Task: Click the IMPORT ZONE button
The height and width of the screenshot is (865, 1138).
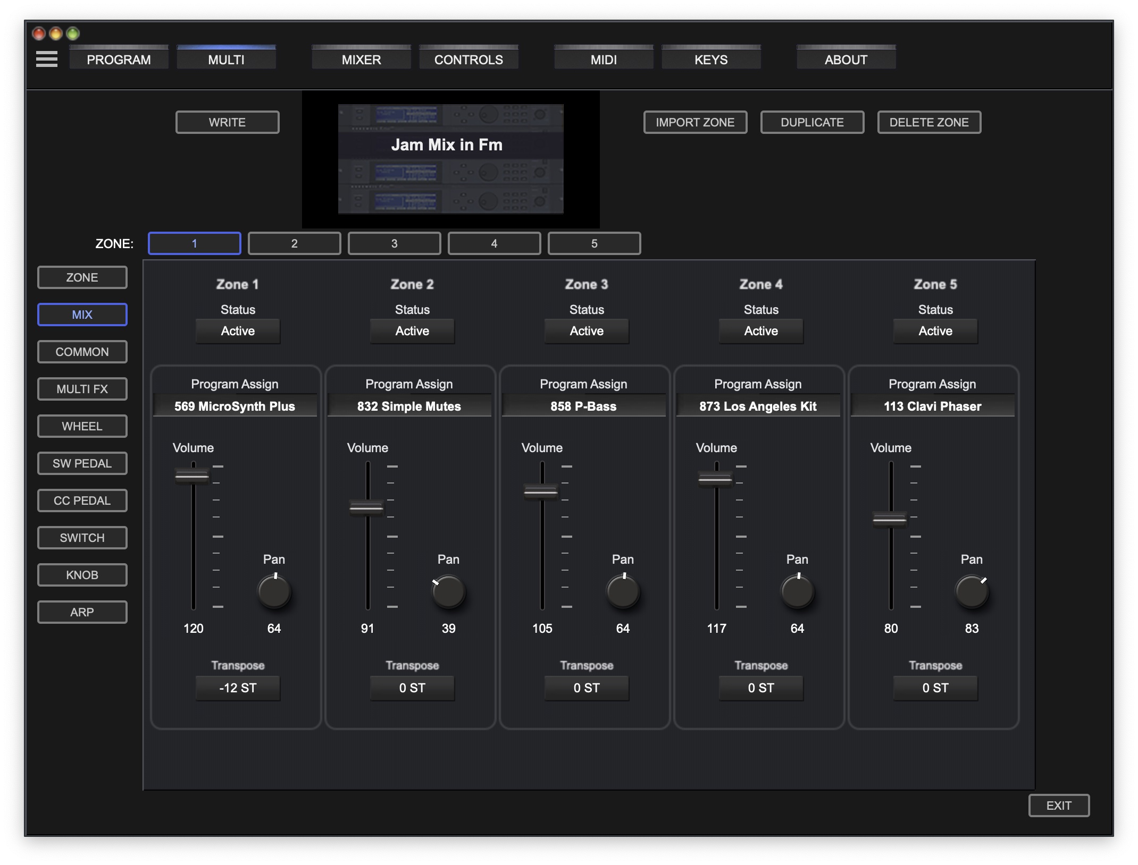Action: [695, 122]
